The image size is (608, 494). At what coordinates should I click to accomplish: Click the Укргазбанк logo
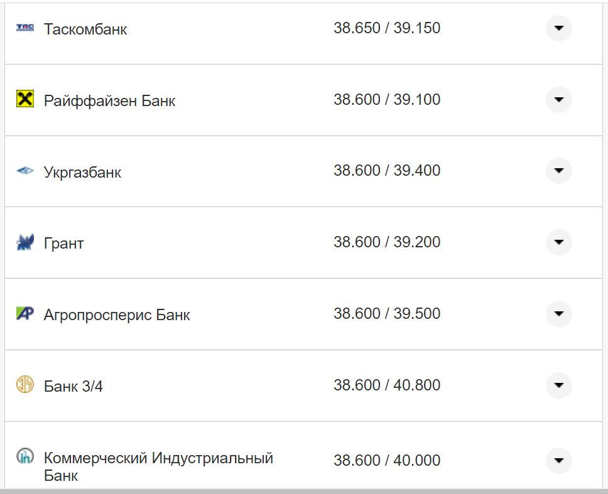(x=24, y=170)
